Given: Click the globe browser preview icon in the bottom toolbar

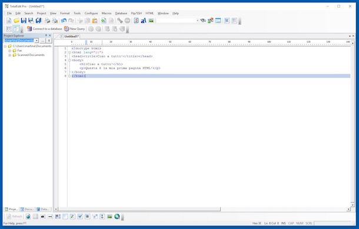Looking at the screenshot, I should coord(28,217).
